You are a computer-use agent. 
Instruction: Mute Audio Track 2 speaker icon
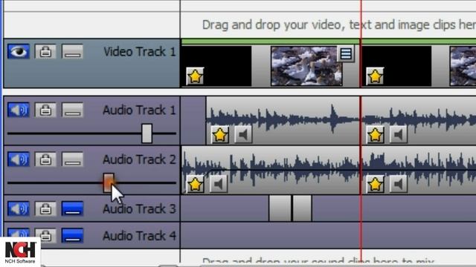point(19,159)
